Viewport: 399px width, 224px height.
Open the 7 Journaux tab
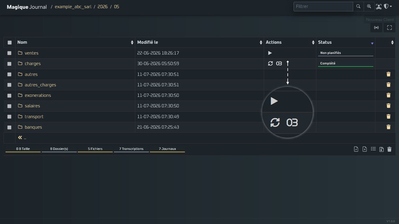pyautogui.click(x=167, y=149)
